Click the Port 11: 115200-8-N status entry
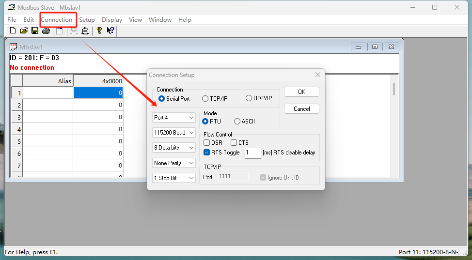The width and height of the screenshot is (472, 260). pos(428,252)
